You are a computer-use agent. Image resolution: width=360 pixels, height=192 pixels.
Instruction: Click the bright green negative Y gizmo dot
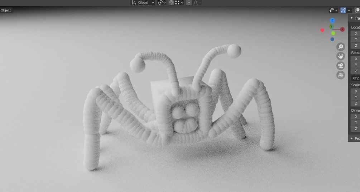click(333, 34)
